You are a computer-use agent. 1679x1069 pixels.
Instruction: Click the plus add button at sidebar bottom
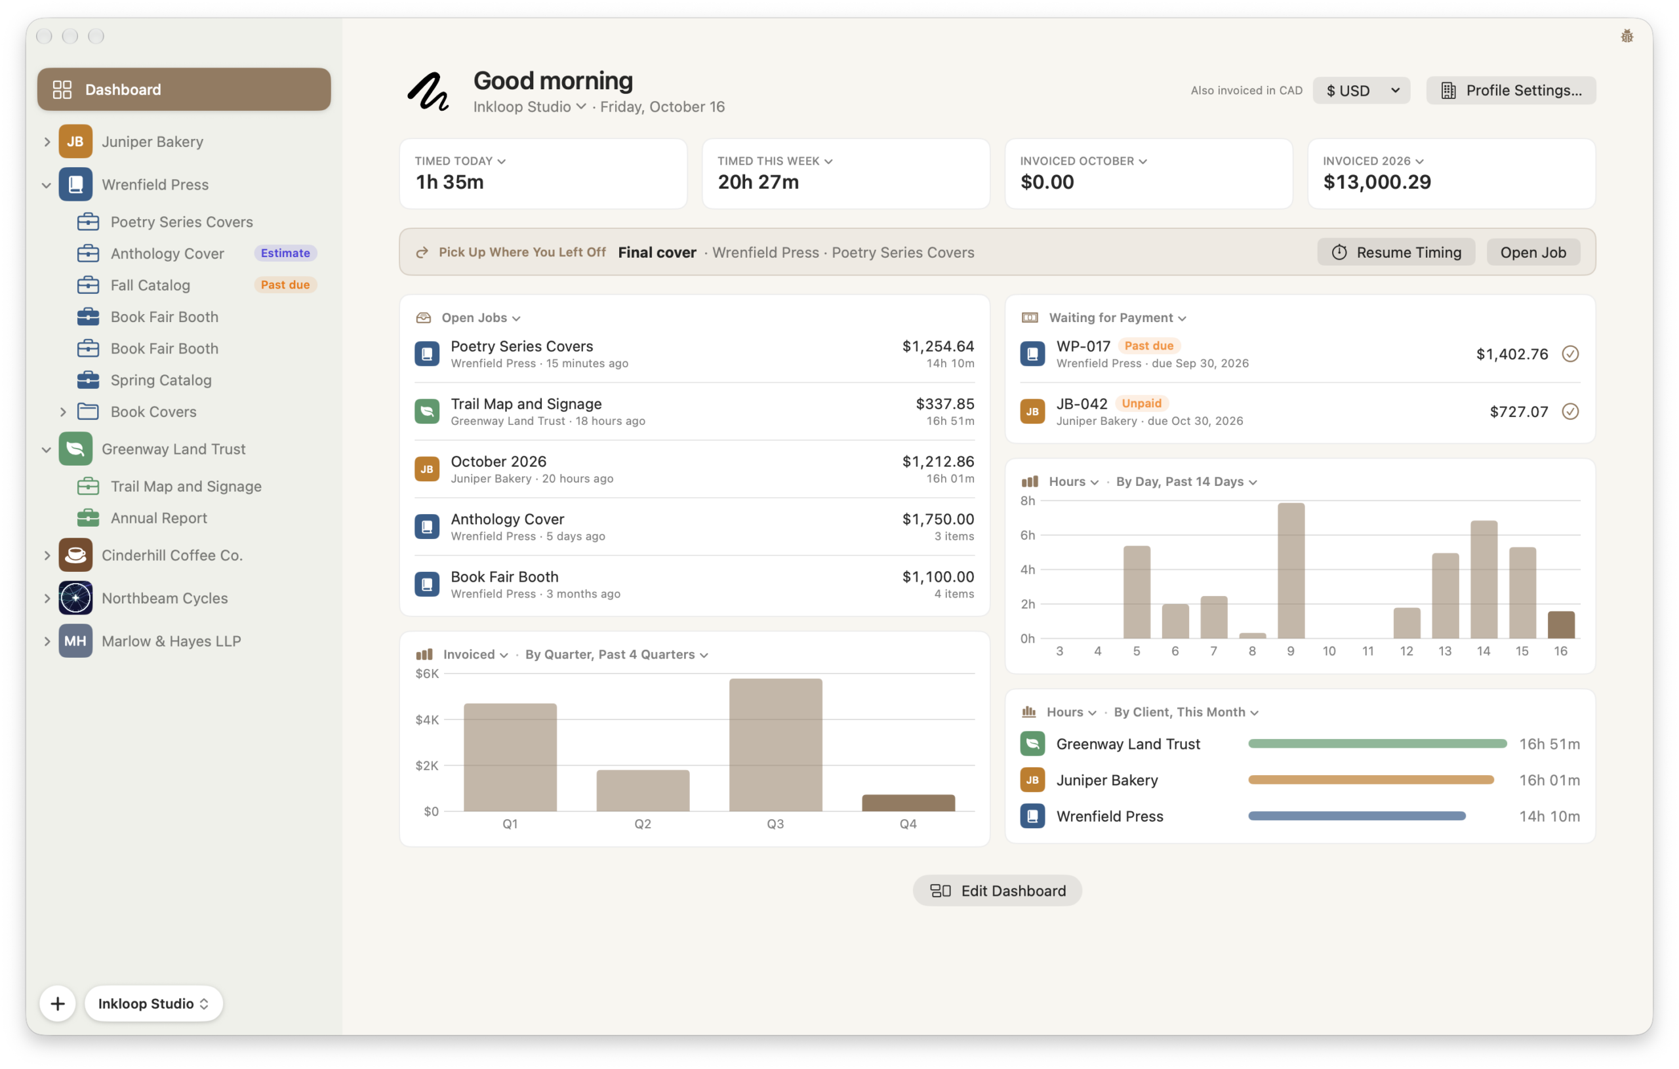point(58,1003)
